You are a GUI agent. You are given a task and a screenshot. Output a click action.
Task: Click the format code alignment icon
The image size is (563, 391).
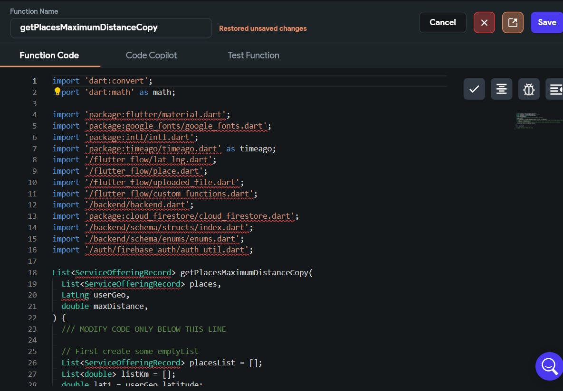tap(501, 89)
